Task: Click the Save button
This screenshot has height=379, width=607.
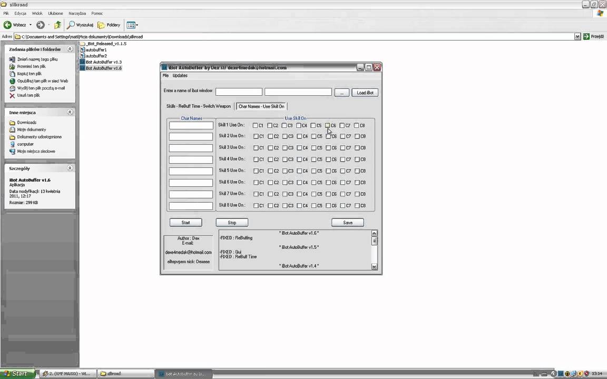Action: [x=347, y=222]
